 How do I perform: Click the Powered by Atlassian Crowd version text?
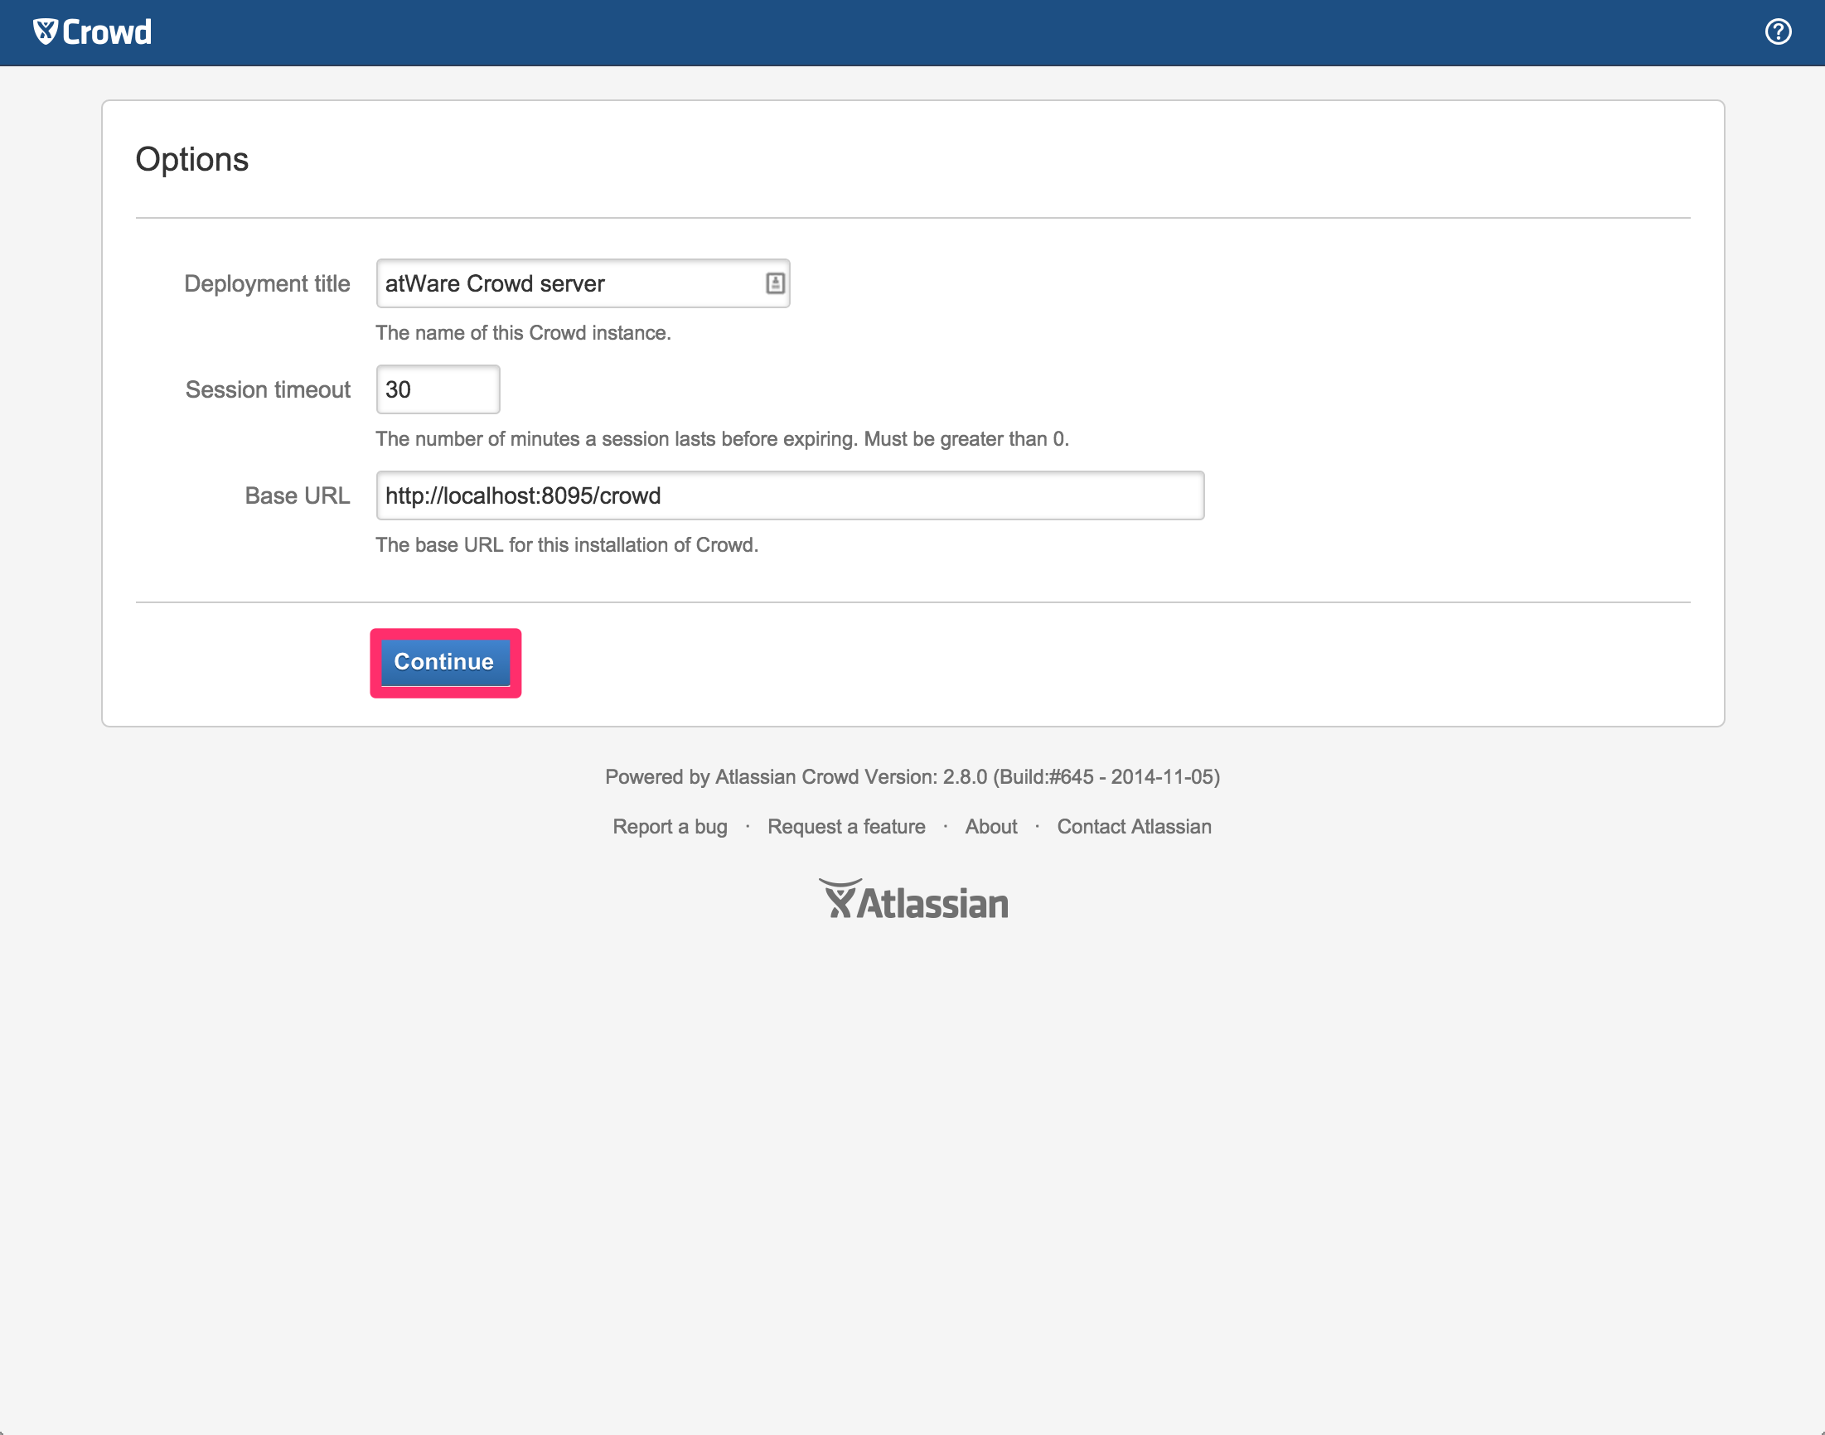(912, 776)
